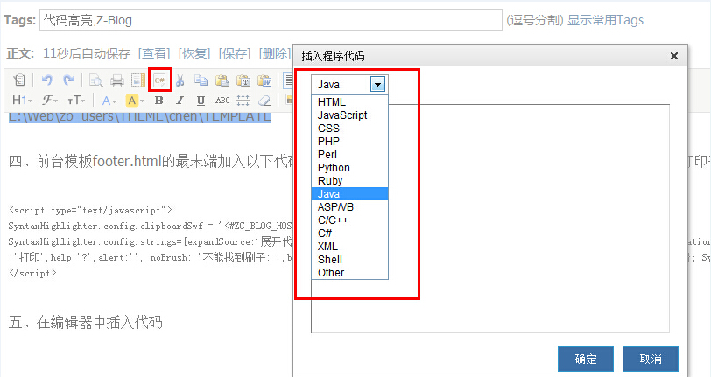711x377 pixels.
Task: Copy selection with copy icon
Action: (201, 80)
